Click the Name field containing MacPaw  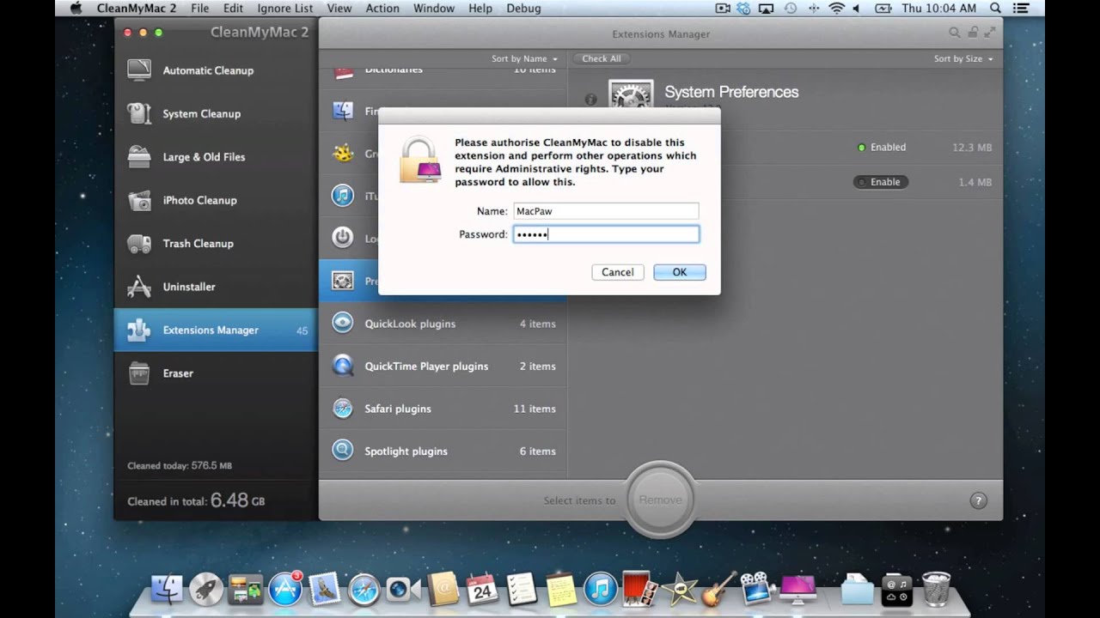tap(606, 211)
